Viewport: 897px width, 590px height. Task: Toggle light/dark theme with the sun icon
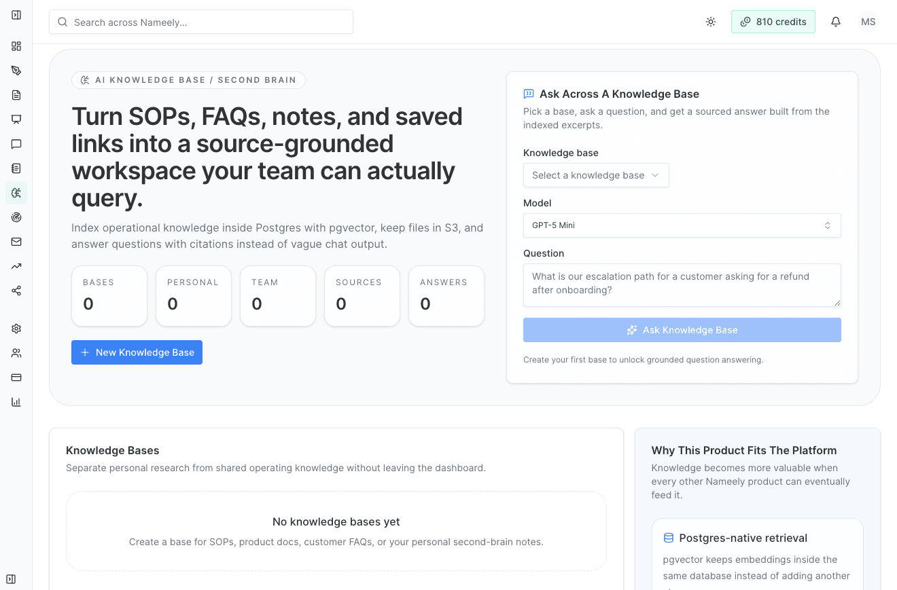pyautogui.click(x=710, y=21)
